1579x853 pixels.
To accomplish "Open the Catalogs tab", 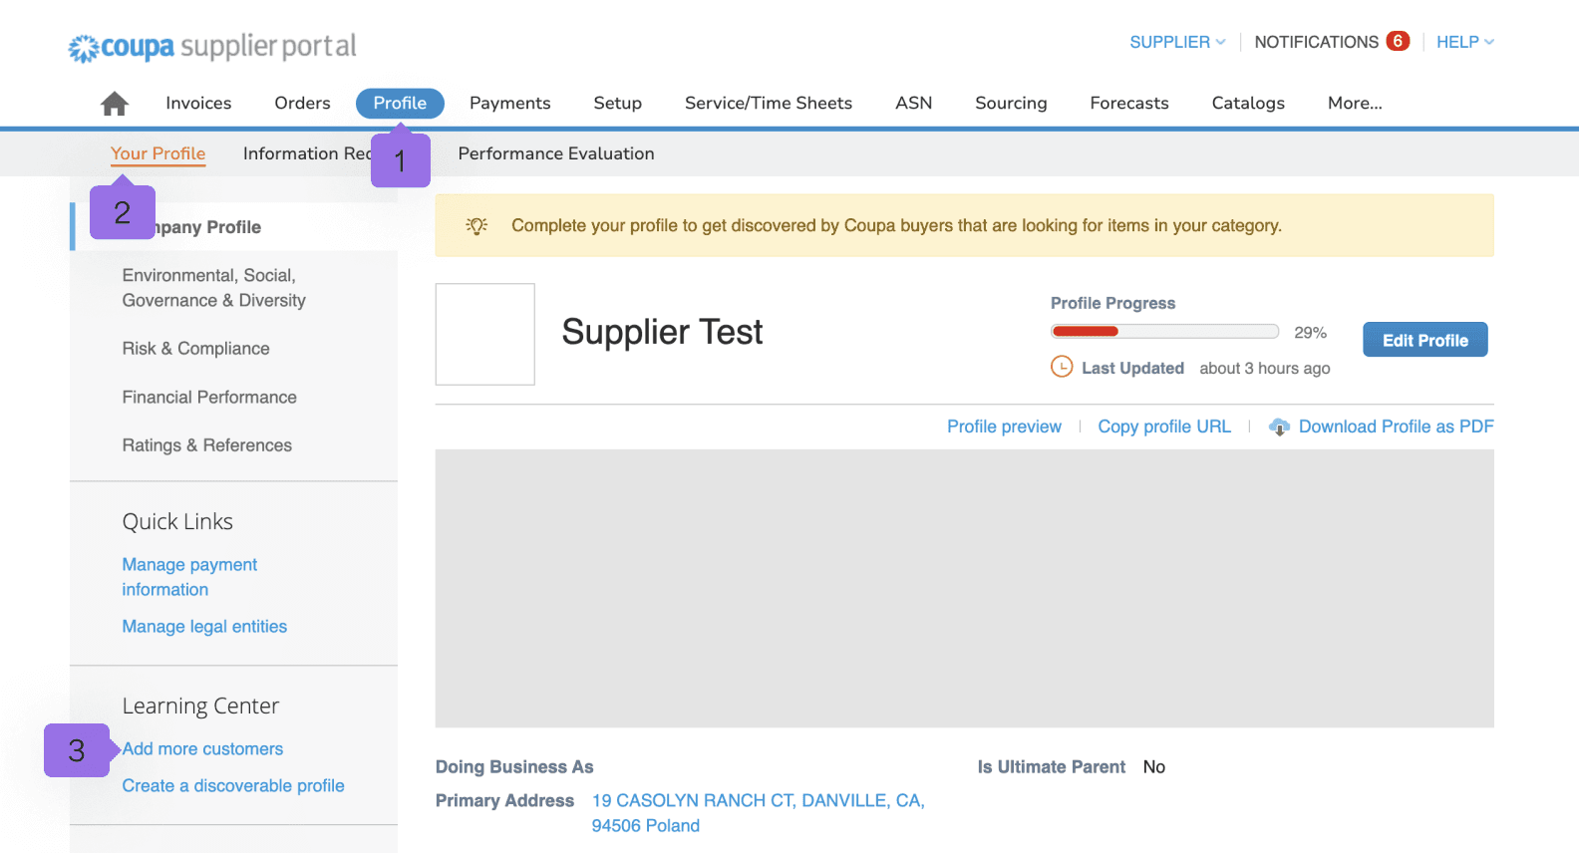I will (1248, 103).
